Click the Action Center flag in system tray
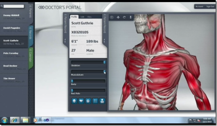217x126 pixels. tap(190, 120)
